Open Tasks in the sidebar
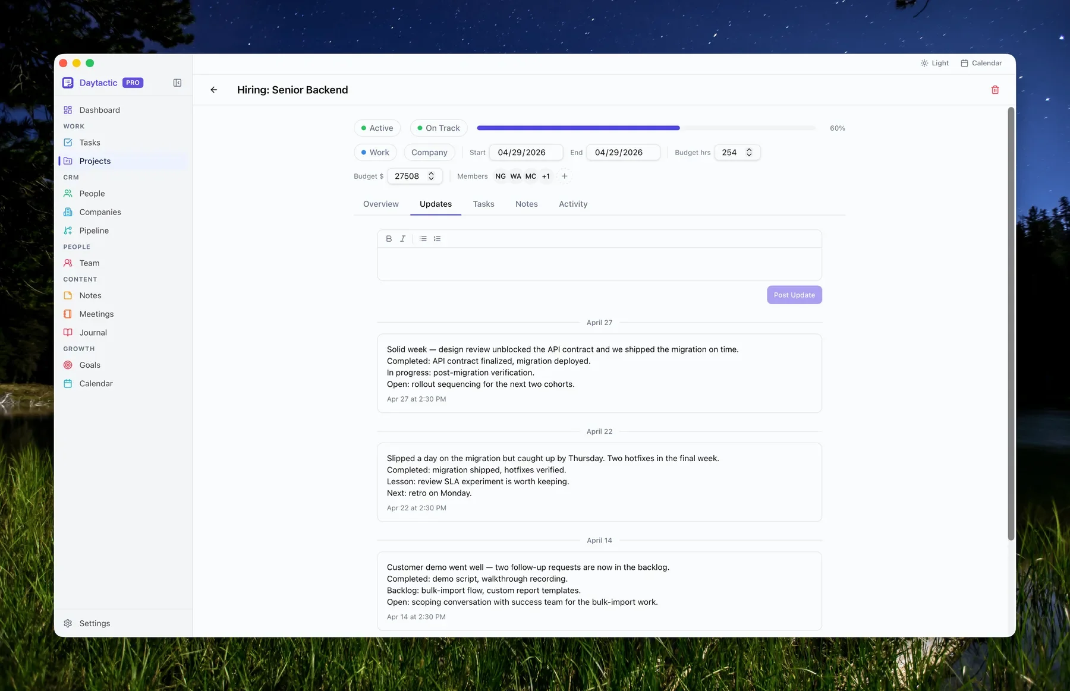The image size is (1070, 691). tap(123, 143)
